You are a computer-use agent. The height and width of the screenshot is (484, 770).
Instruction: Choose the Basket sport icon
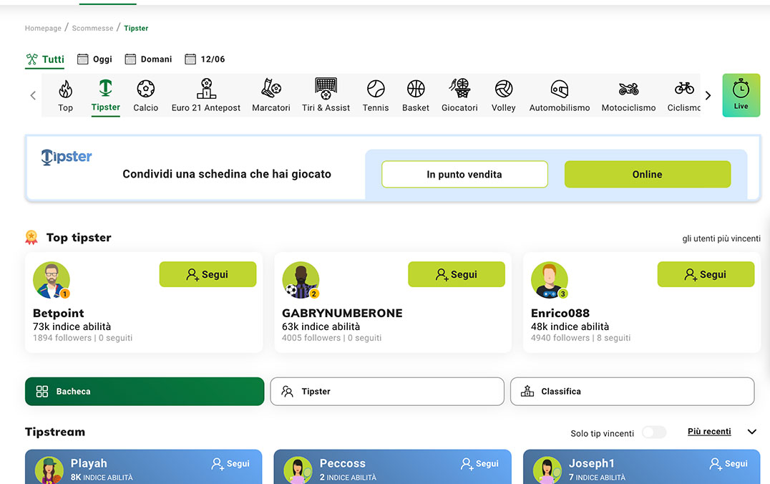(x=416, y=89)
